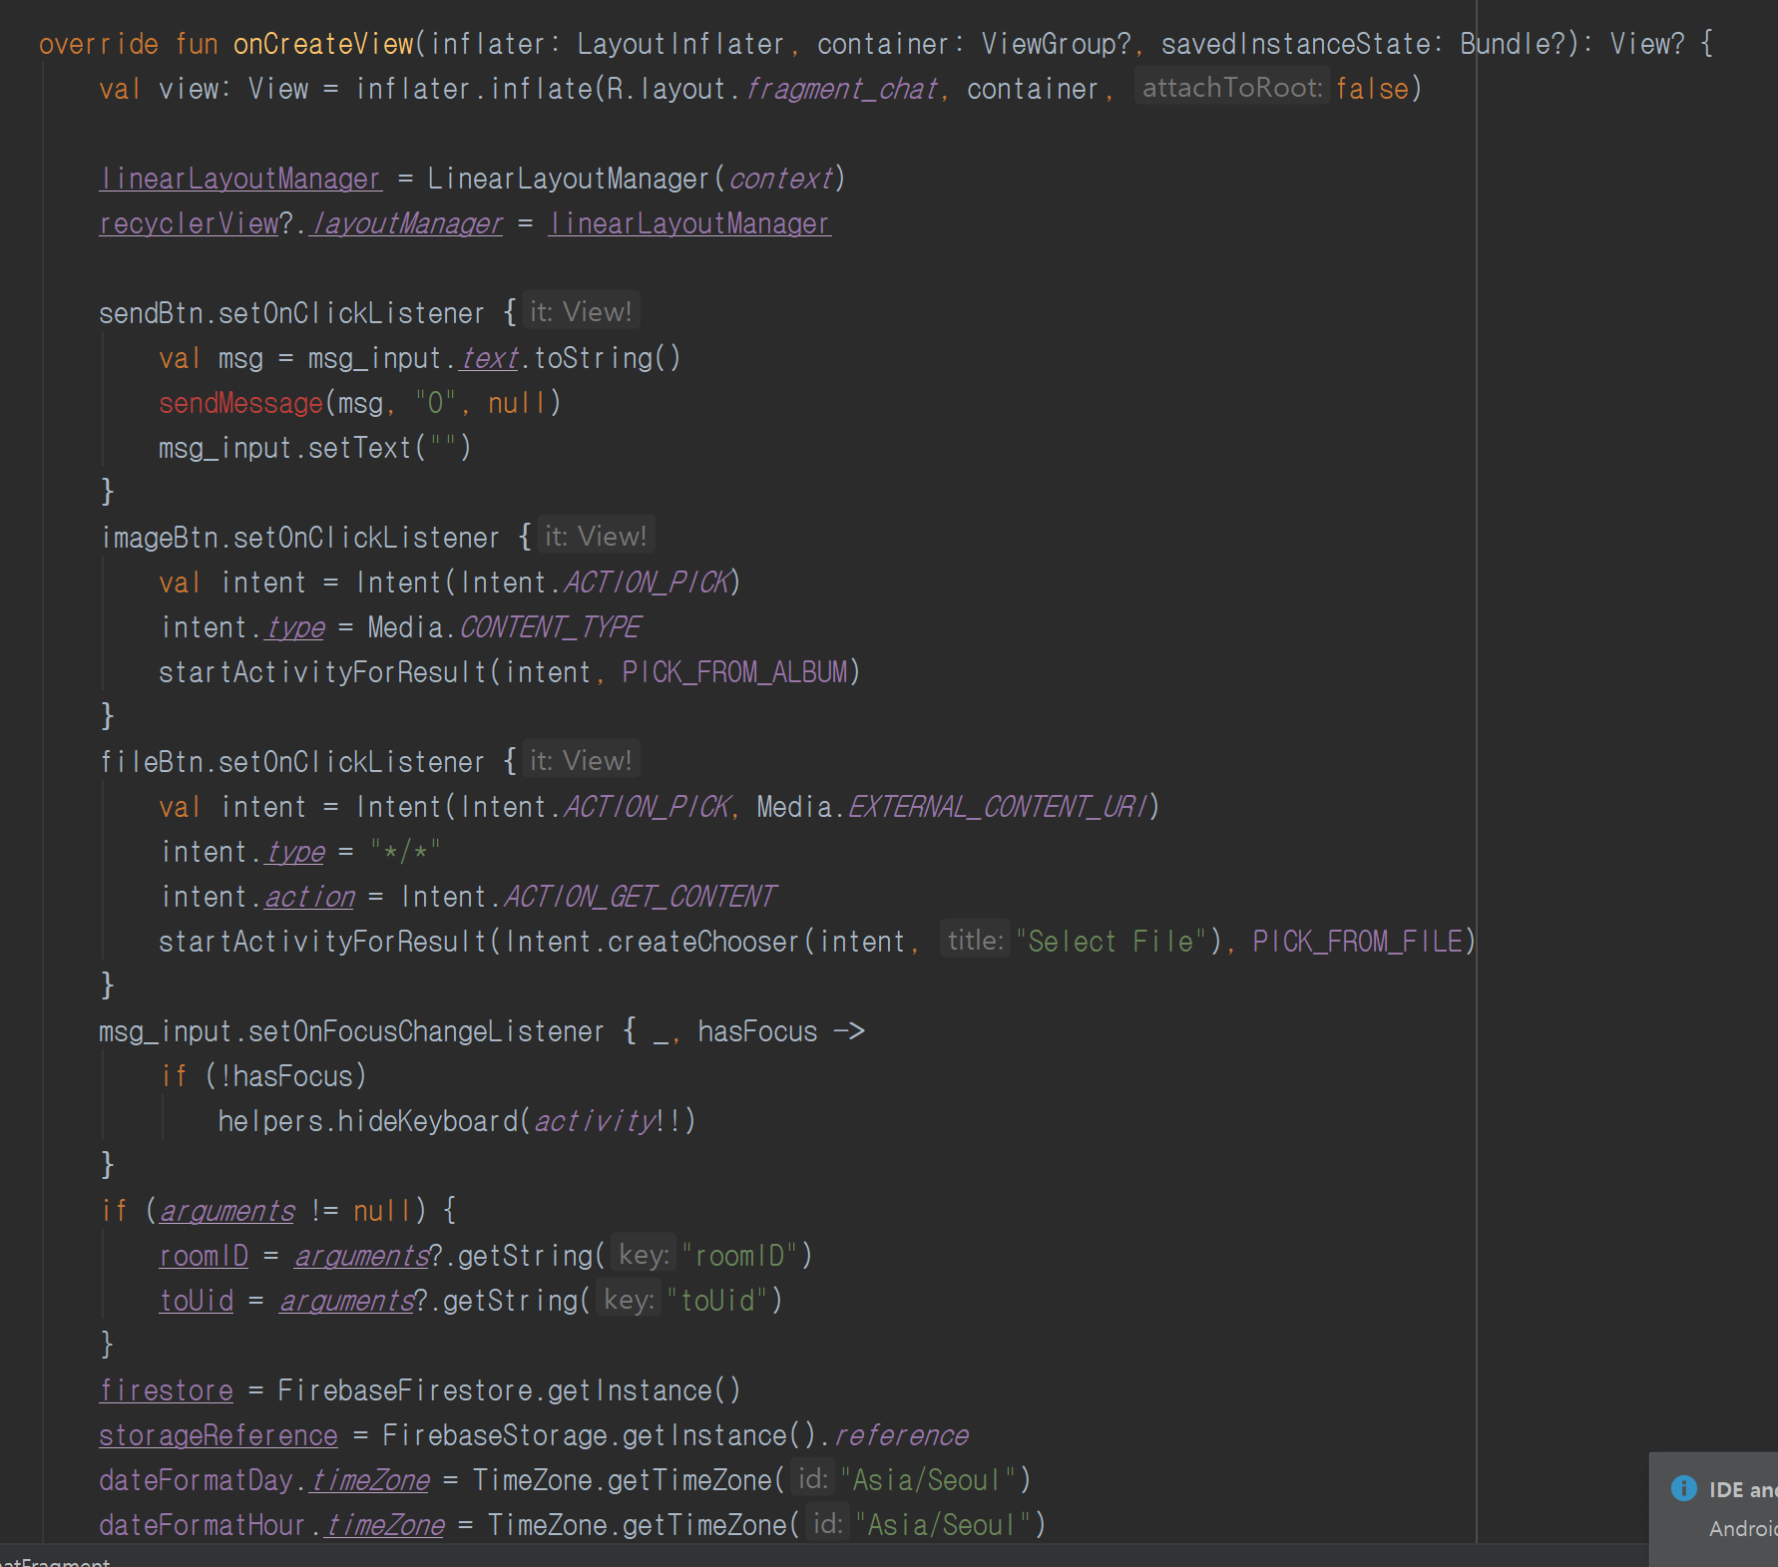This screenshot has width=1778, height=1567.
Task: Click the "attachToRoot:" parameter hint
Action: tap(1232, 88)
